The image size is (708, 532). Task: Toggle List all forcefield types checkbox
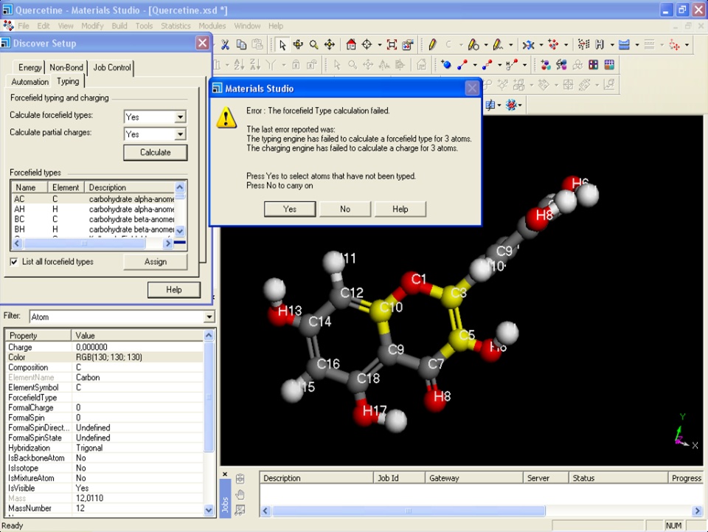14,261
